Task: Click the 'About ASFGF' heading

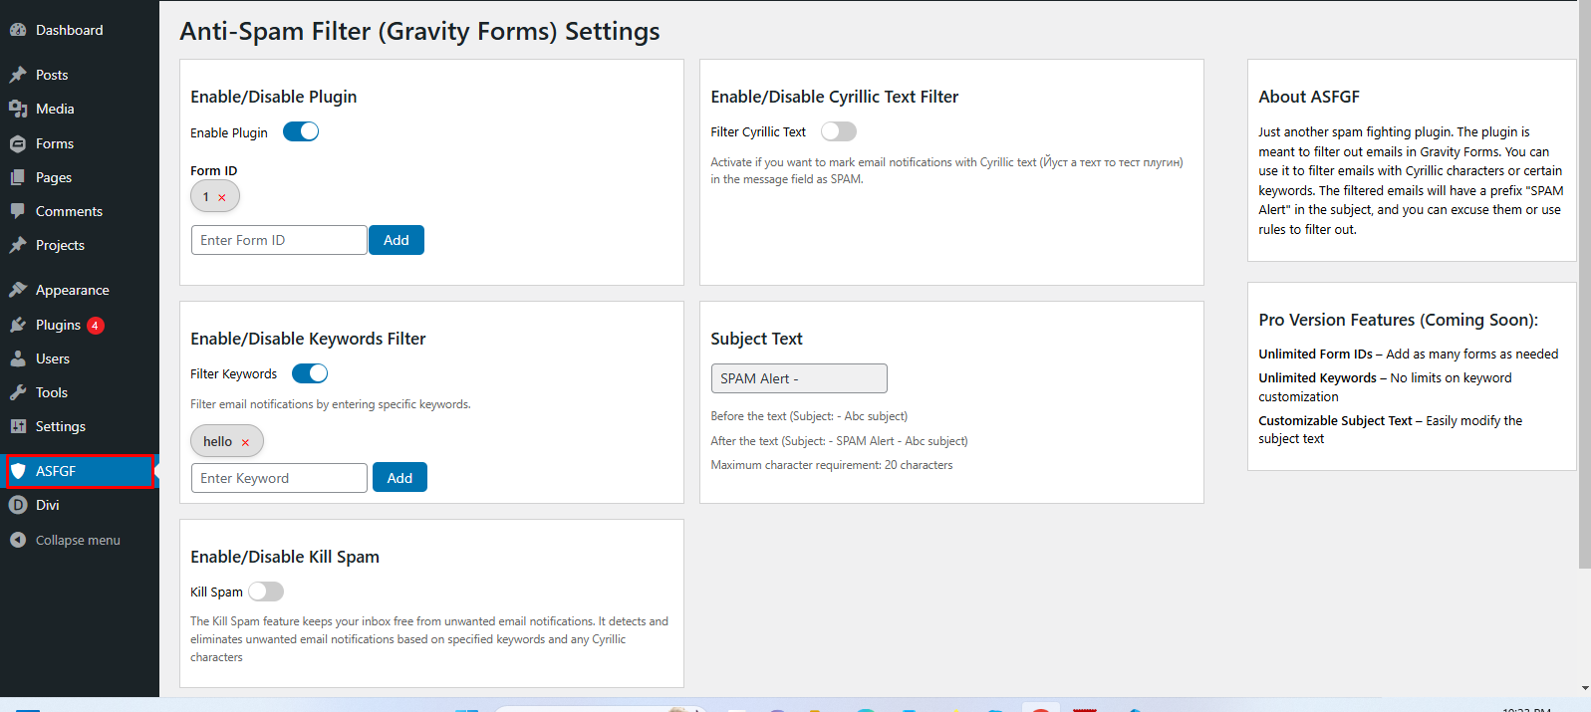Action: (1309, 97)
